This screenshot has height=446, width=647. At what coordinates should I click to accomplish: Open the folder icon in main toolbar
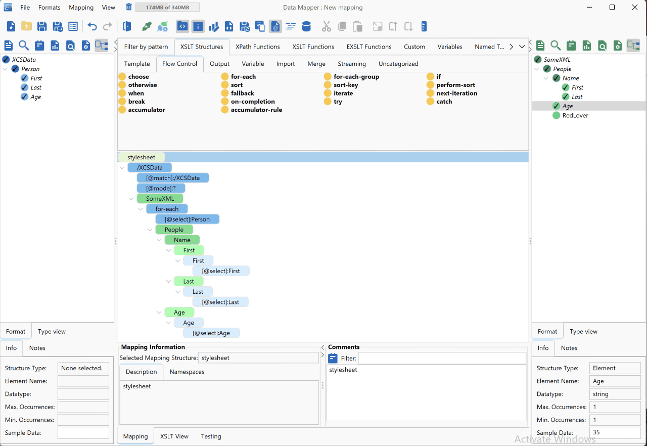point(26,27)
